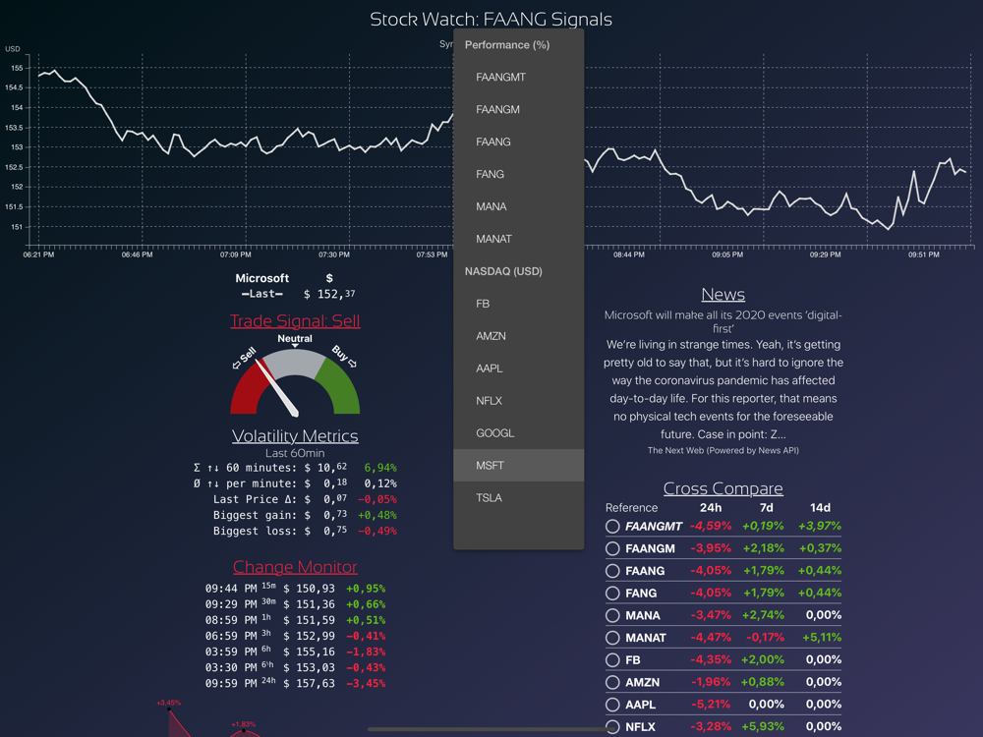Click the 14d column header
Screen dimensions: 983x737
[820, 508]
